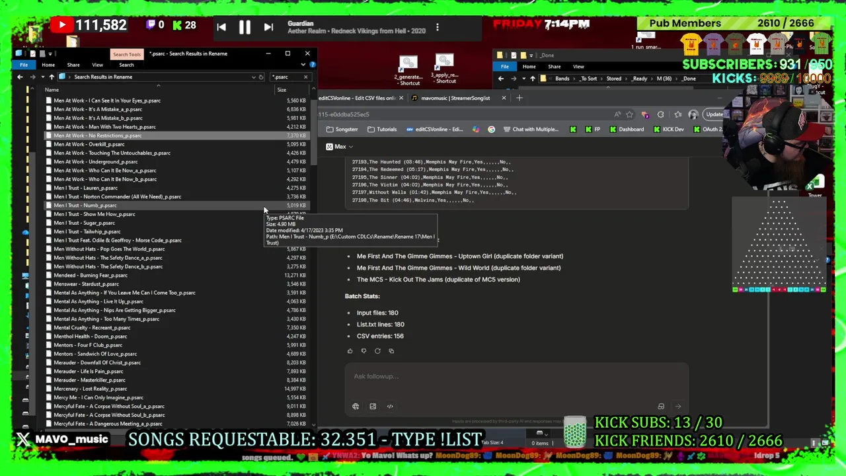Select the Search Tools ribbon tab
This screenshot has width=846, height=476.
click(x=126, y=54)
